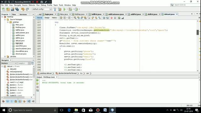Image resolution: width=201 pixels, height=113 pixels.
Task: Toggle Show Inner Classes filter in Navigator
Action: pos(20,101)
